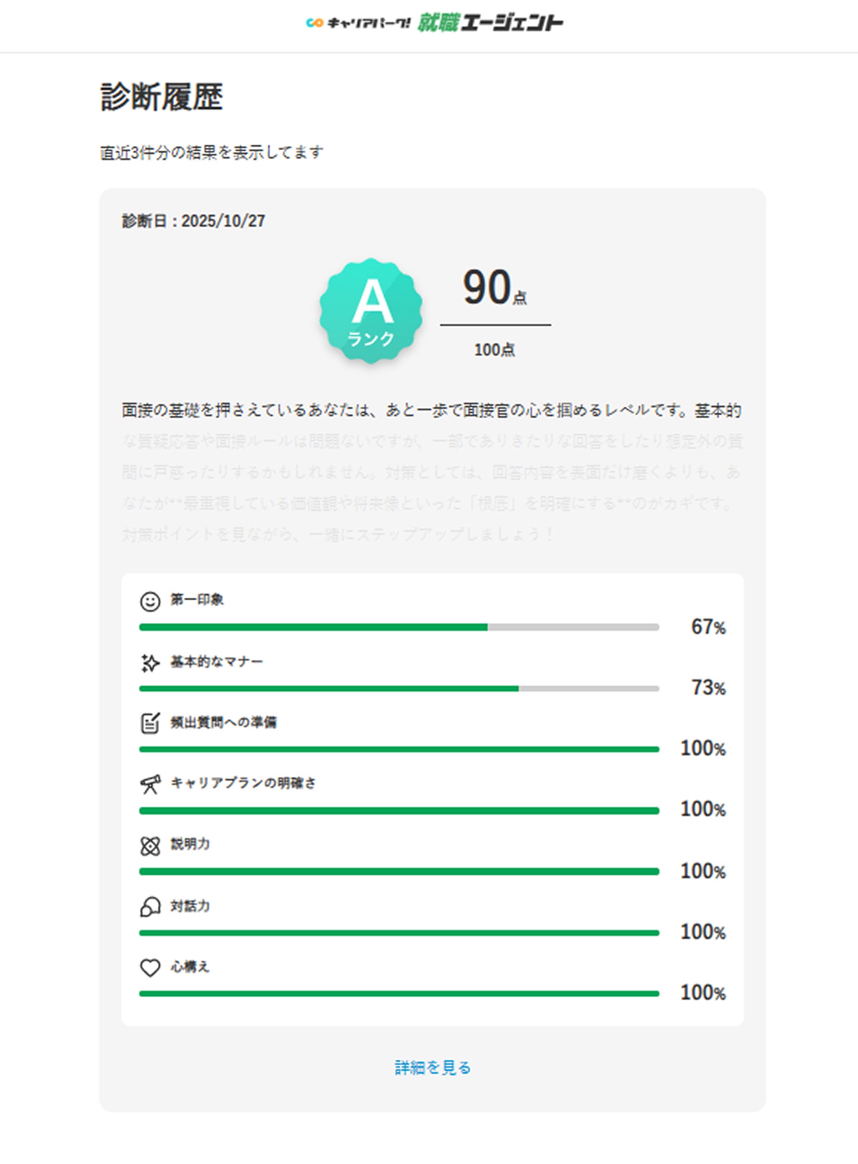The image size is (858, 1164).
Task: Click the 頻出質問への準備 progress bar
Action: 399,749
